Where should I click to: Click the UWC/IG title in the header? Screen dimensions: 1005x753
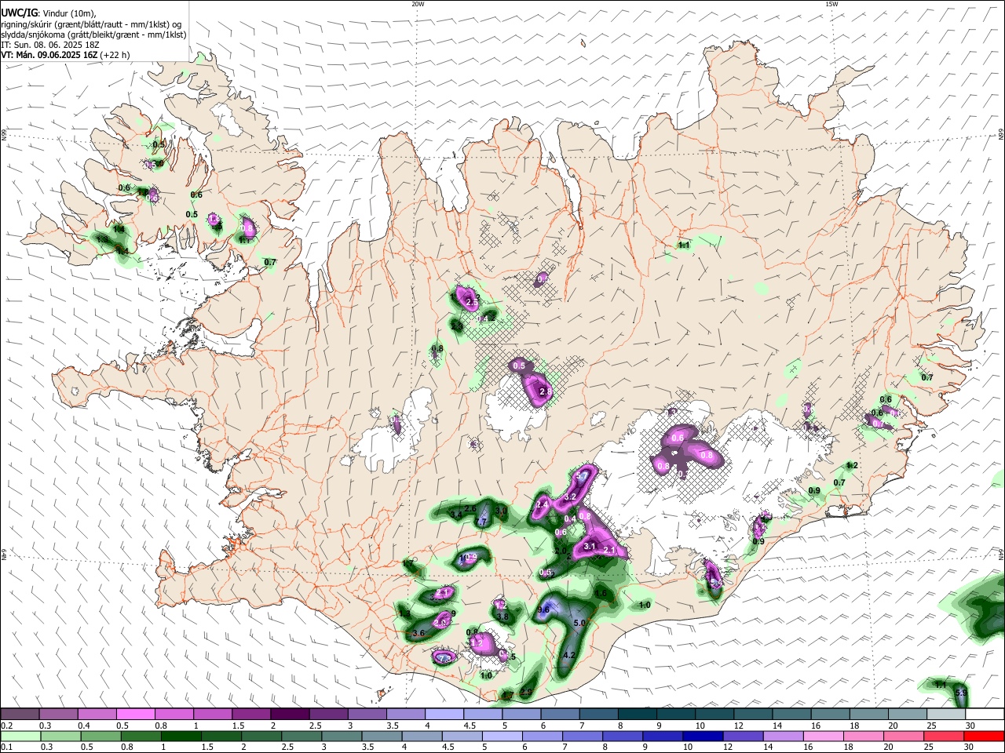[x=18, y=13]
